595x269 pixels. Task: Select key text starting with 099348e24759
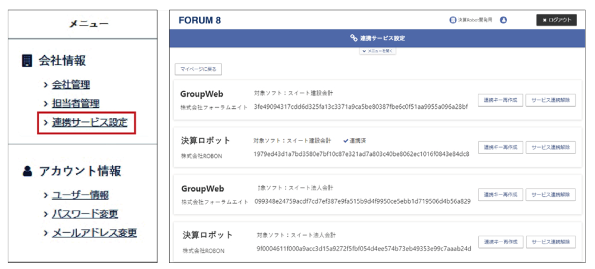coord(362,202)
